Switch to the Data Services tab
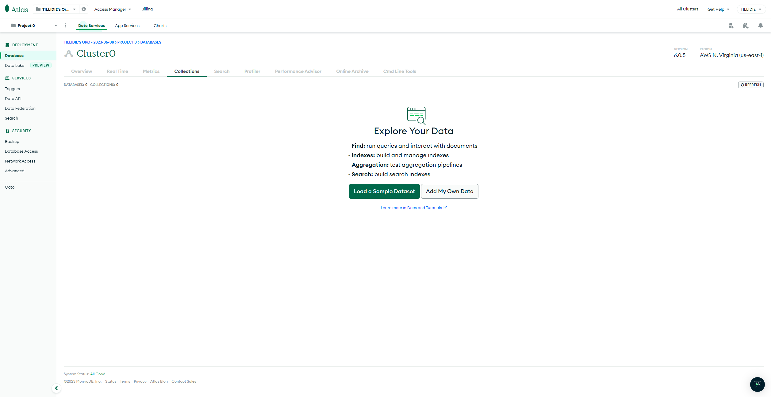Screen dimensions: 771x398 [x=91, y=25]
